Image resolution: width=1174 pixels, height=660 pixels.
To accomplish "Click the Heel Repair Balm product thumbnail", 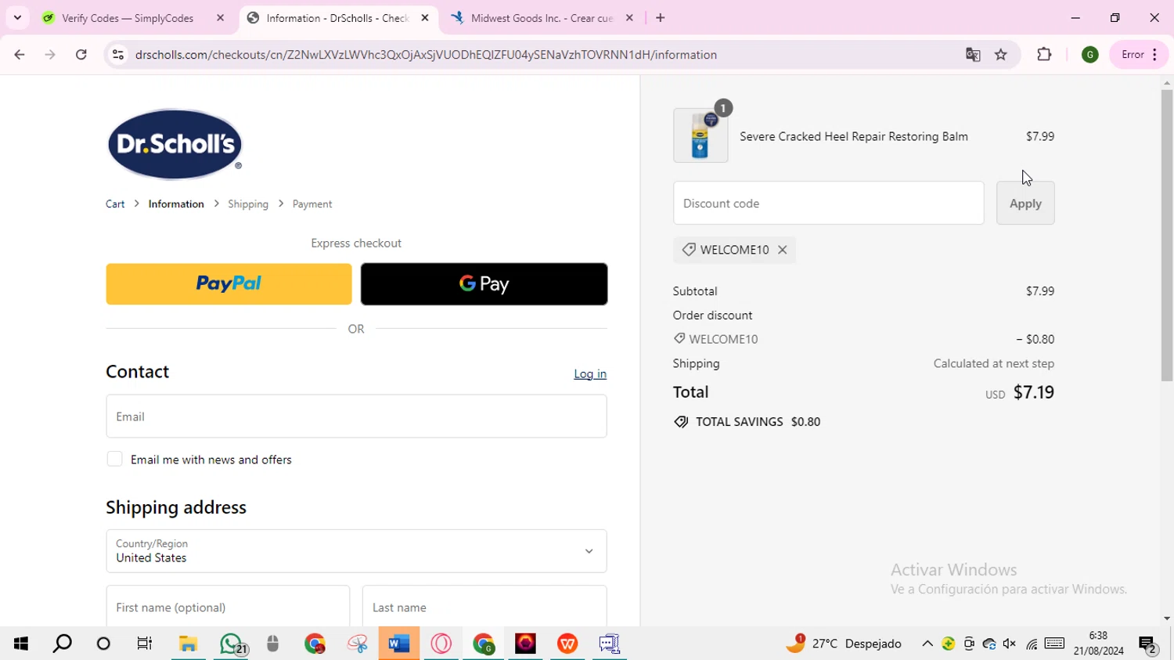I will [700, 135].
